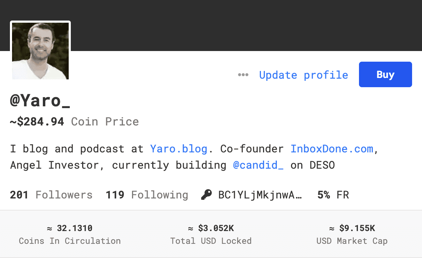Screen dimensions: 422x258
Task: Click the 5% FR founder reward
Action: (x=333, y=195)
